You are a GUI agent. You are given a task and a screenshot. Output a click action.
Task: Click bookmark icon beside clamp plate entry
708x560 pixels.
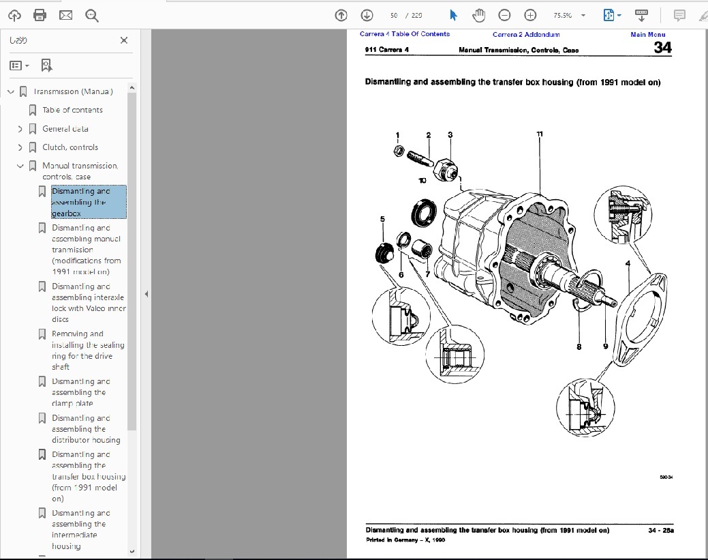point(42,381)
